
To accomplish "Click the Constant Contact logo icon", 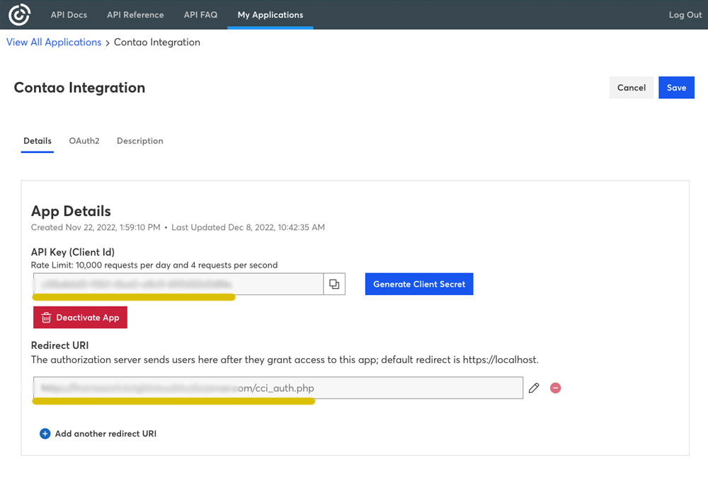I will click(19, 14).
